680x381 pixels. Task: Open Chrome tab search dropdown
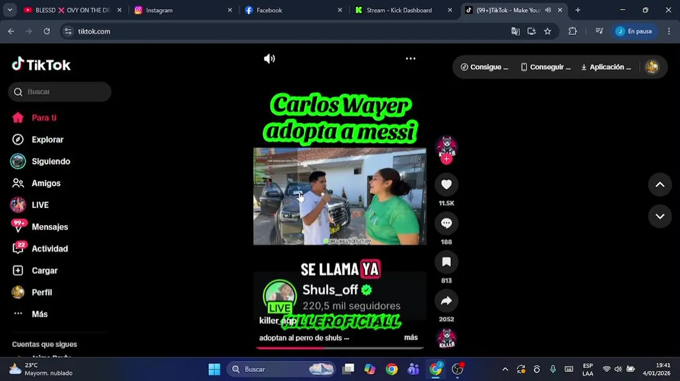click(10, 10)
